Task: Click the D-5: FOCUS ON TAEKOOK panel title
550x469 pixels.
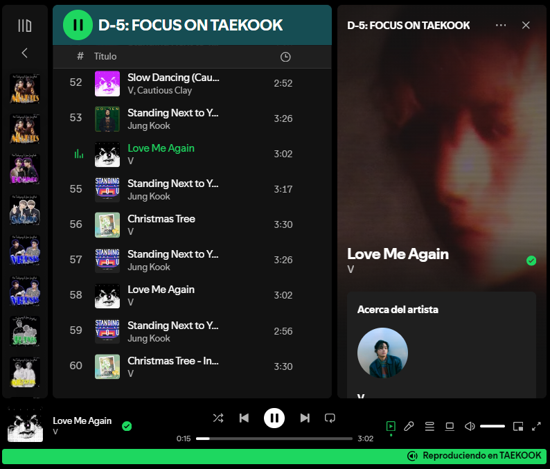Action: coord(408,25)
